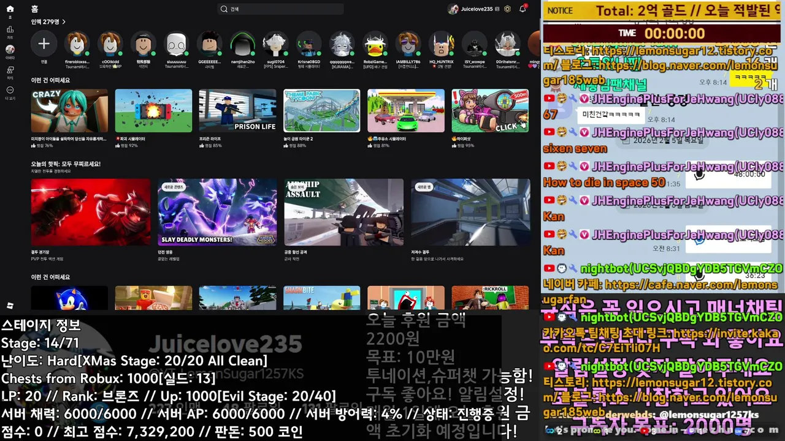
Task: Click the 평점 92% rating text
Action: pyautogui.click(x=129, y=146)
